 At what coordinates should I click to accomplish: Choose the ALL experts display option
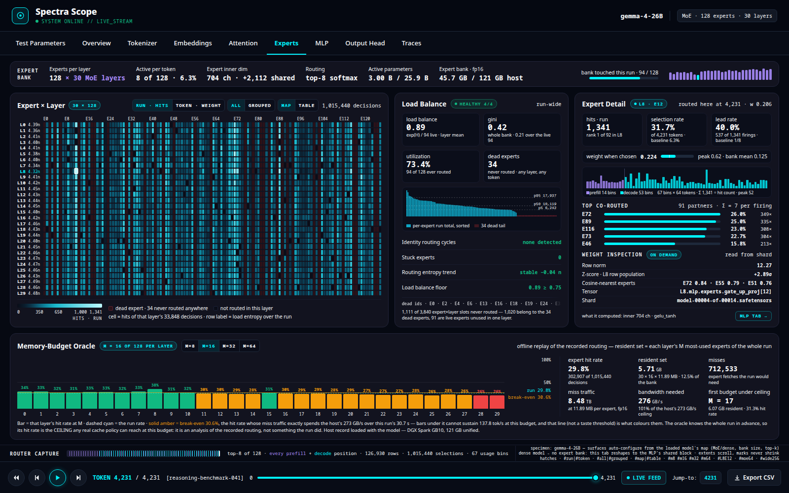coord(236,106)
